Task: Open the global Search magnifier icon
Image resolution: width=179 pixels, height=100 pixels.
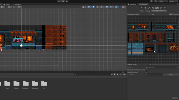Action: click(156, 1)
